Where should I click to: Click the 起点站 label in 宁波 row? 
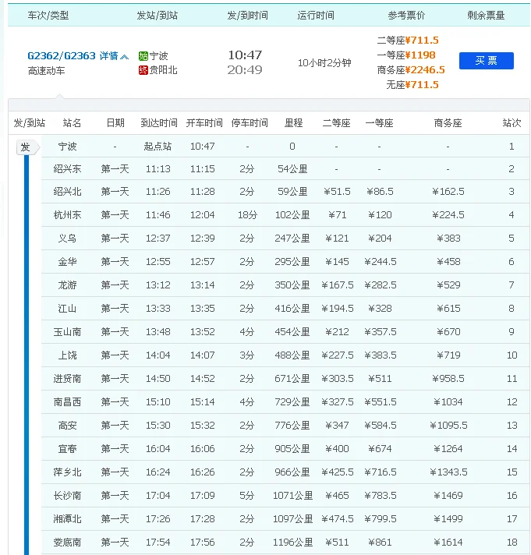coord(158,147)
